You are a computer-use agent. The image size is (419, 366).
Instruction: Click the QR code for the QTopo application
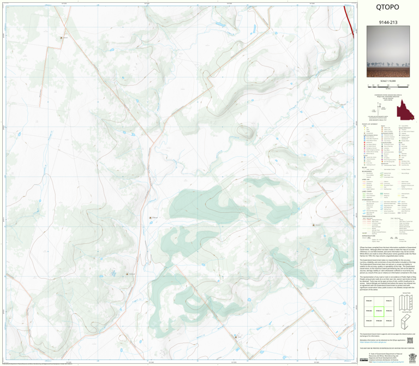(410, 340)
